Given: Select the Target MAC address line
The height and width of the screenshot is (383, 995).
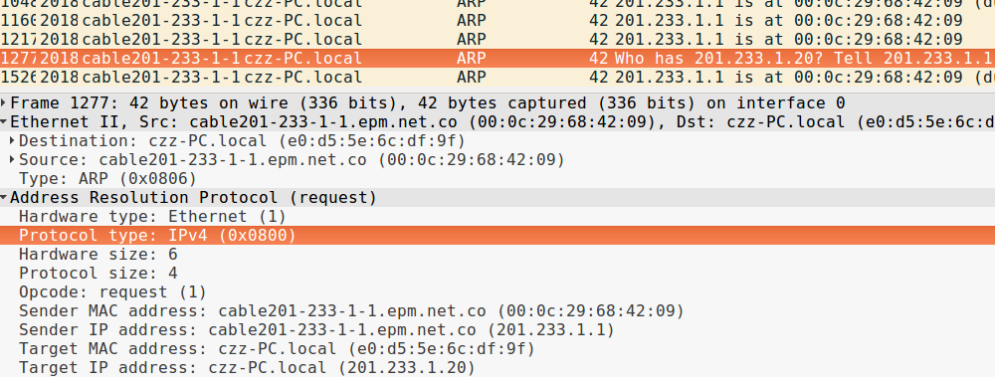Looking at the screenshot, I should pos(497,349).
